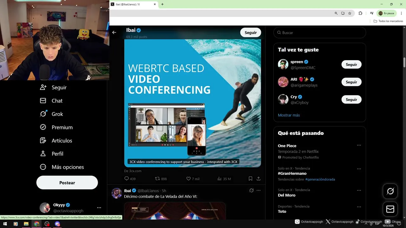This screenshot has width=406, height=228.
Task: Open more options for One Piece trend
Action: tap(359, 145)
